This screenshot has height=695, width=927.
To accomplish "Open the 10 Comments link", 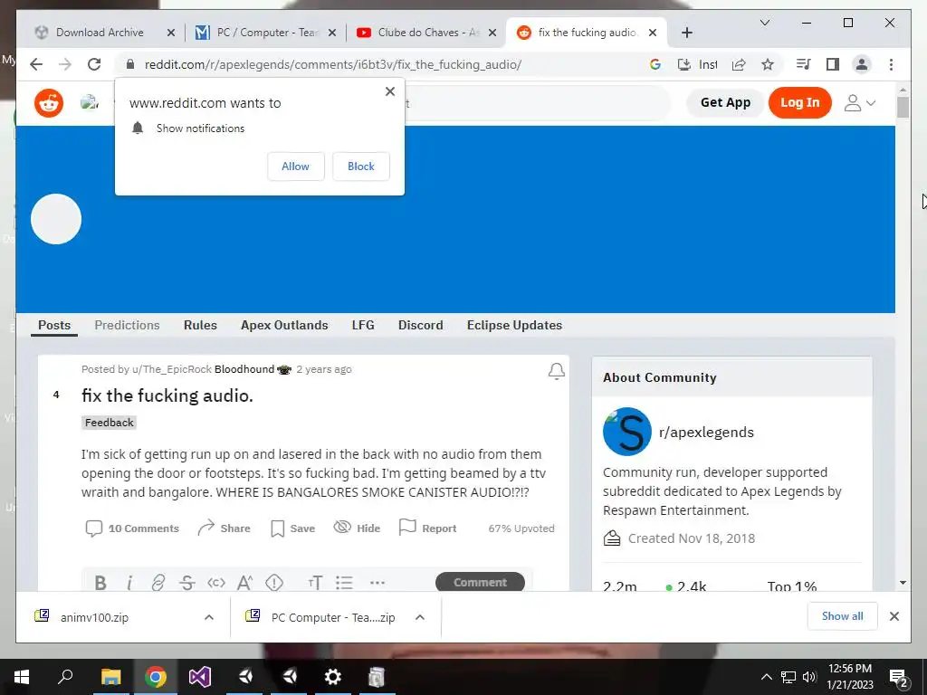I will pos(132,528).
